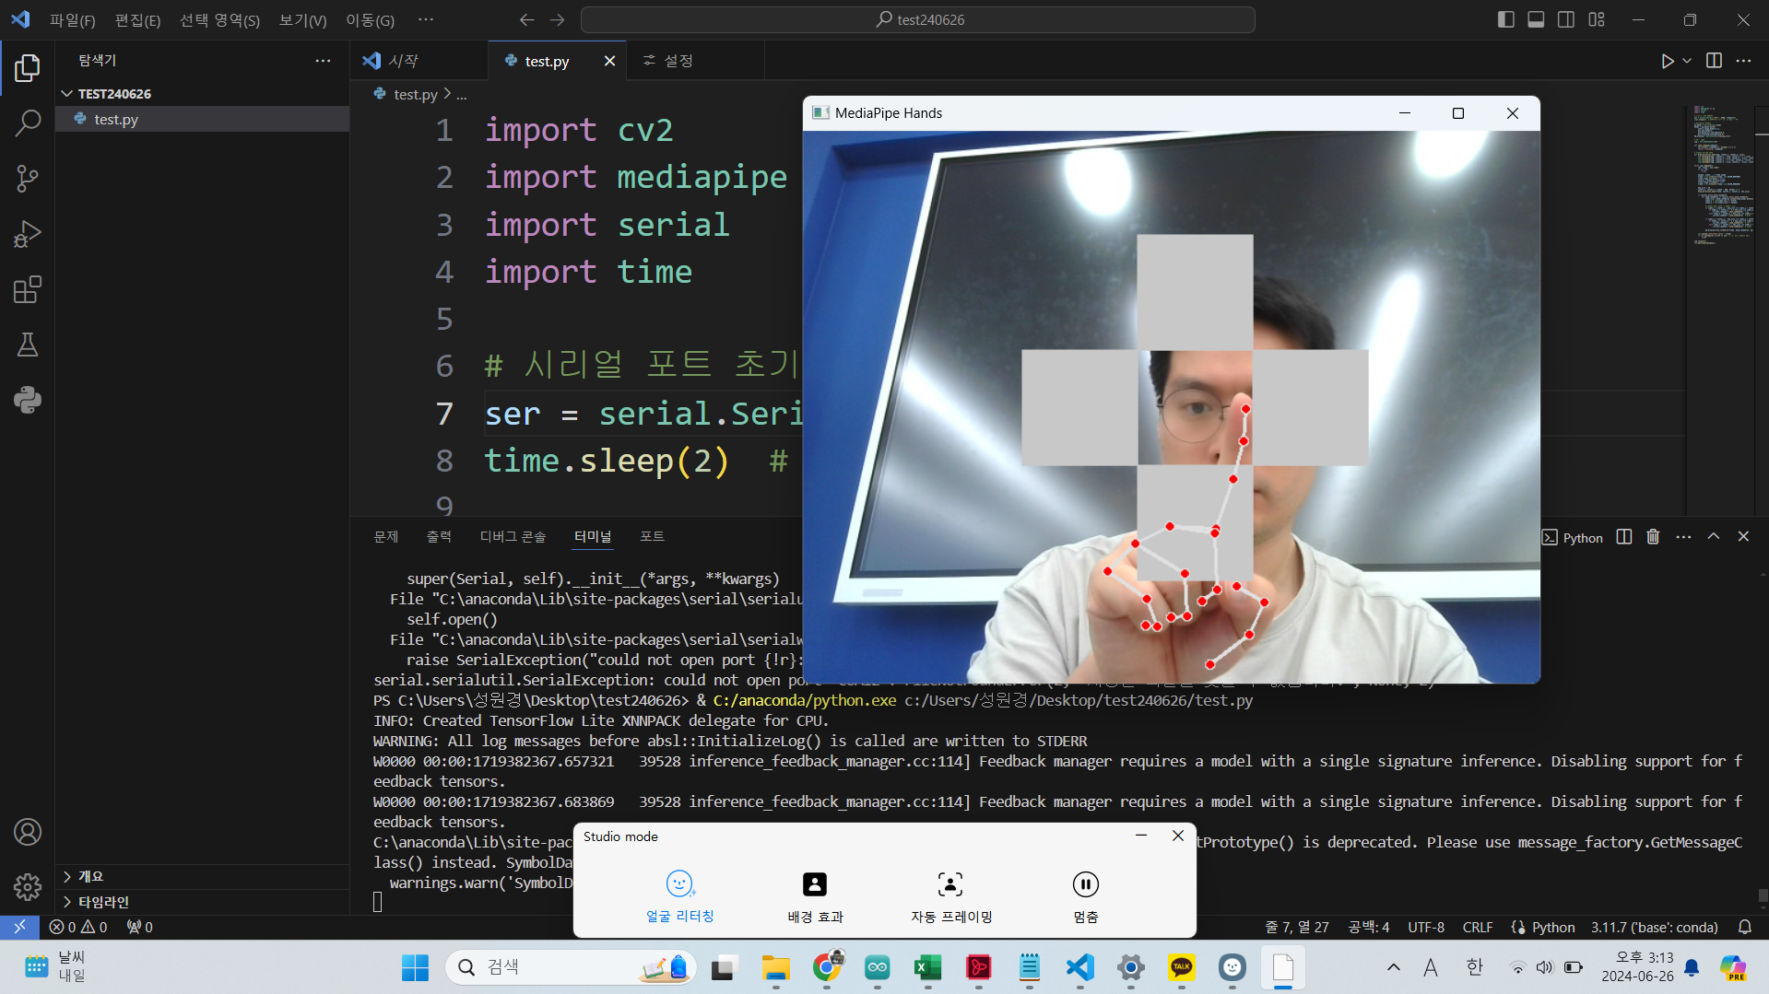Change indentation via 공백: 4
The width and height of the screenshot is (1769, 994).
tap(1369, 928)
